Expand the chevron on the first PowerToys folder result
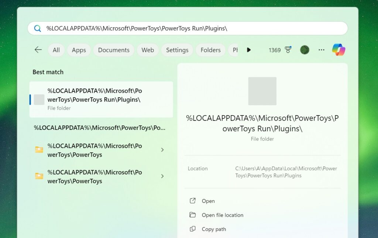 tap(162, 150)
